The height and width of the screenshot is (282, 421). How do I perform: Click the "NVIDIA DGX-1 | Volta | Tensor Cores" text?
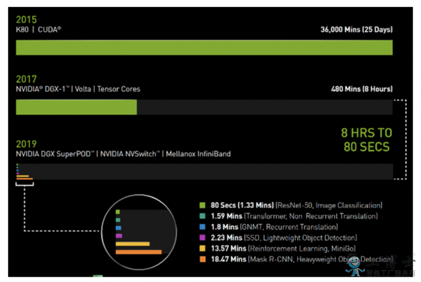click(x=78, y=89)
